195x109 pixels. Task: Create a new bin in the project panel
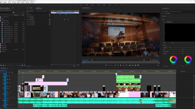(22, 65)
